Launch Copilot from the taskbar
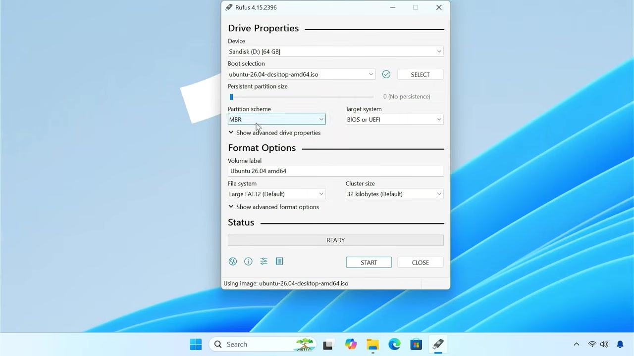 point(351,345)
